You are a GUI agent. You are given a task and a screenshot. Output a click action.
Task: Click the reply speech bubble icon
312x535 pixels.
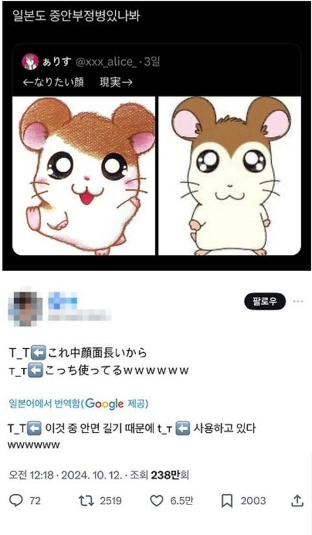coord(16,501)
